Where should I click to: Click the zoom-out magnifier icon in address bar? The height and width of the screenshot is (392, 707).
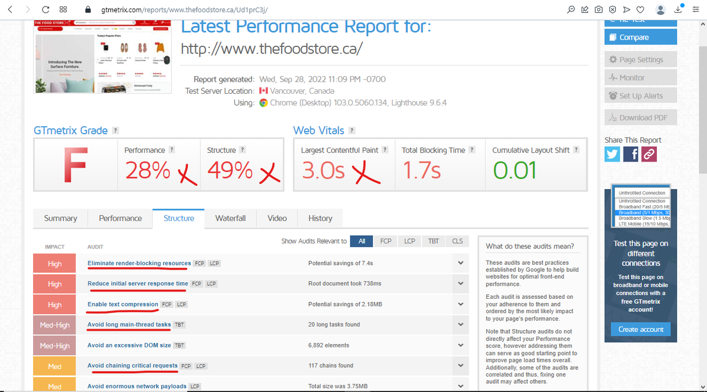coord(571,9)
